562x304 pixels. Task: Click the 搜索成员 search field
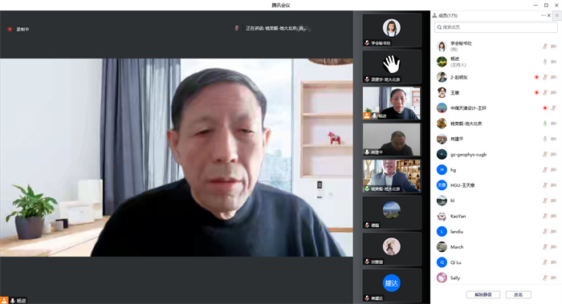496,27
